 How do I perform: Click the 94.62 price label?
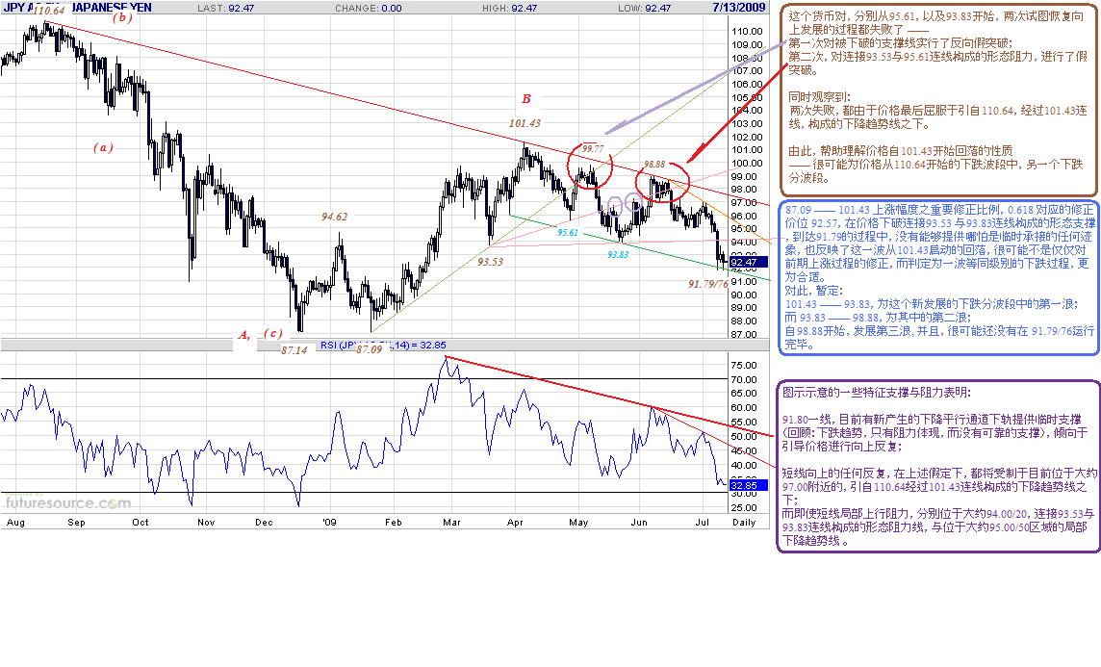point(334,217)
